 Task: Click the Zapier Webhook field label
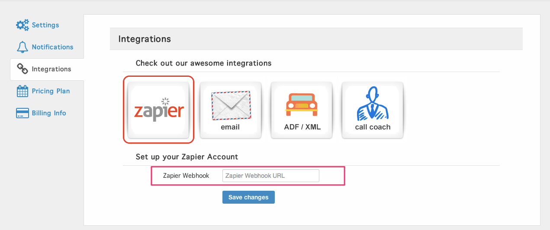tap(186, 176)
